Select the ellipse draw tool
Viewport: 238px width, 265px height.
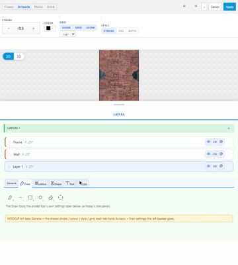40,197
